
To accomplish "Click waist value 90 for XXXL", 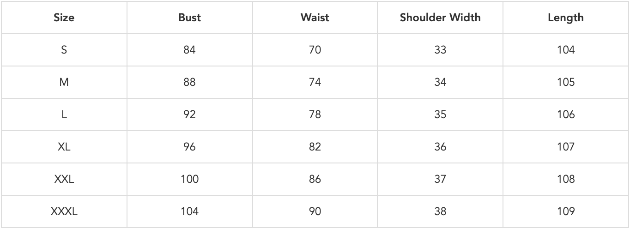I will point(315,211).
